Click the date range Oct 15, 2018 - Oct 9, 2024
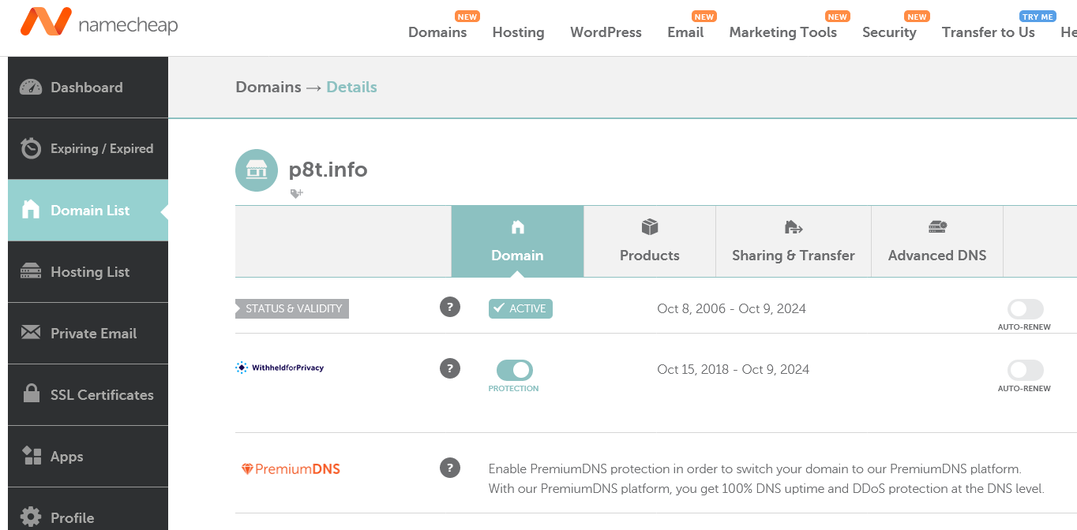1077x530 pixels. click(x=733, y=369)
